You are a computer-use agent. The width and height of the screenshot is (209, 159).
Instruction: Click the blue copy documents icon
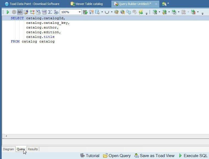click(129, 12)
